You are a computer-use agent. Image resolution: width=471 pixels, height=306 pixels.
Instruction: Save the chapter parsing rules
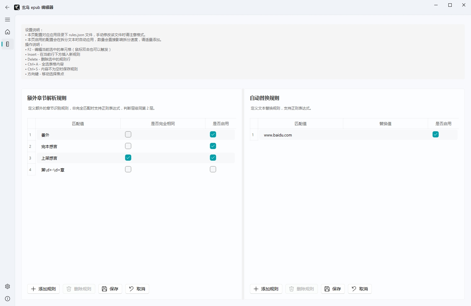[x=110, y=289]
